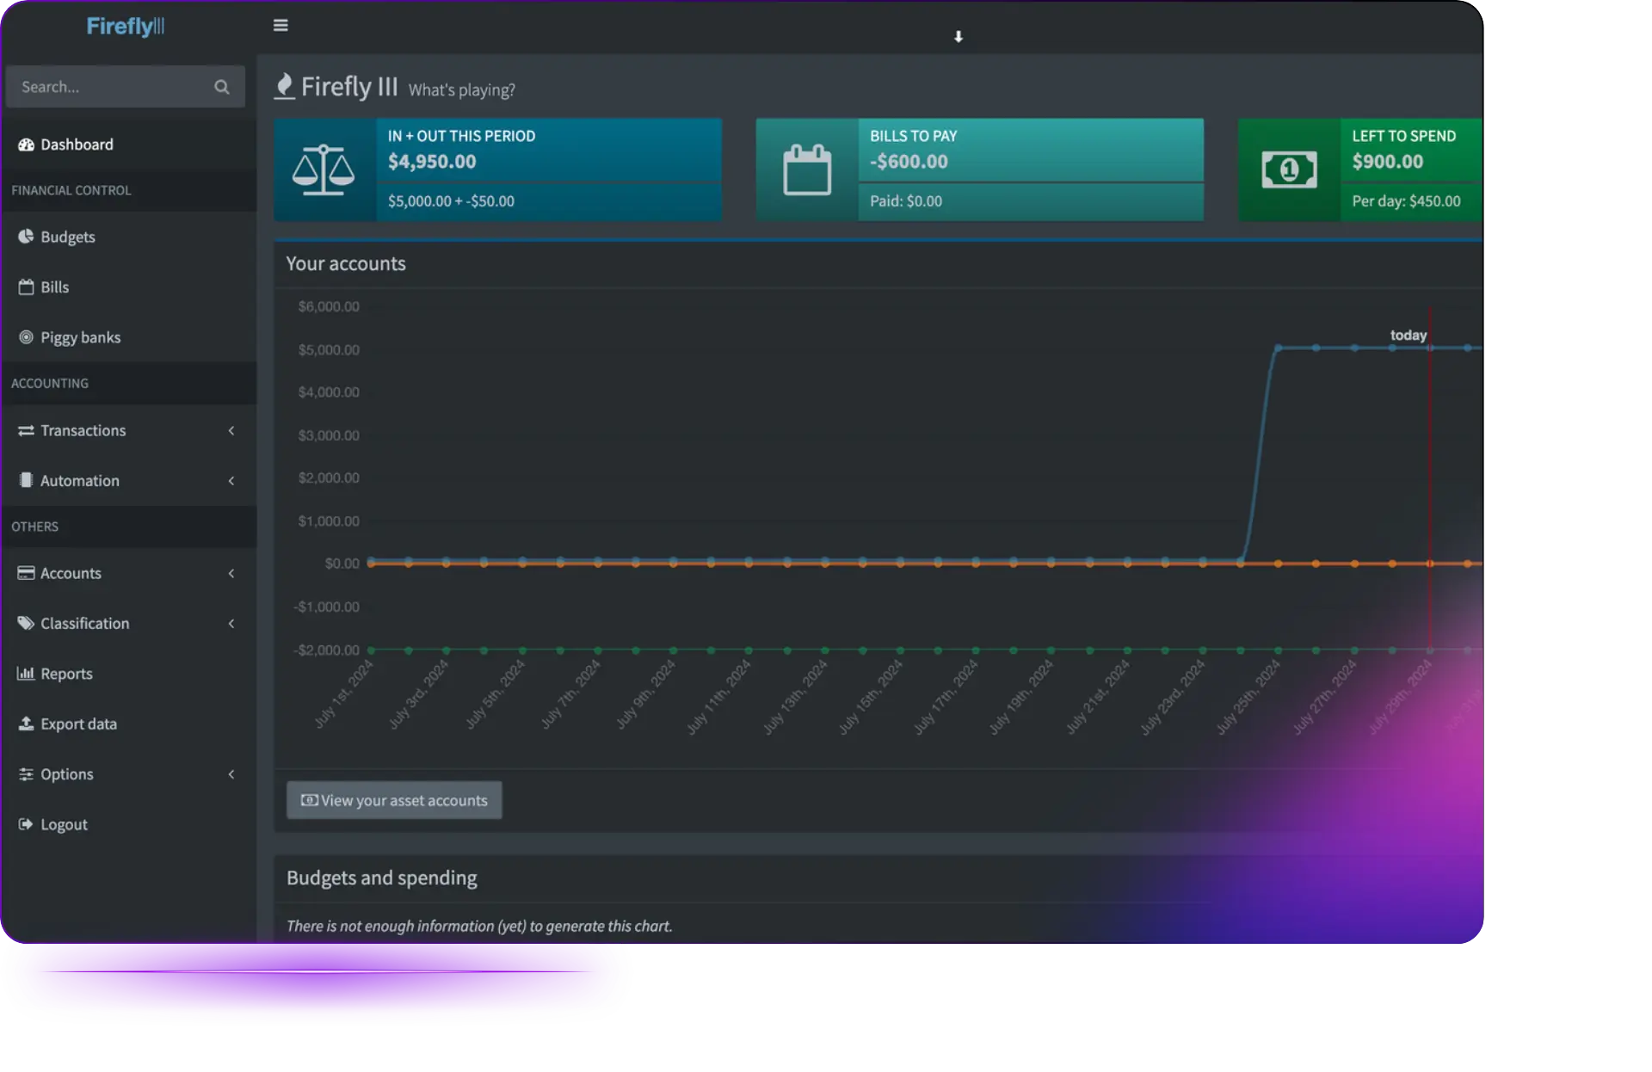Click the Accounts credit card icon

pyautogui.click(x=26, y=573)
